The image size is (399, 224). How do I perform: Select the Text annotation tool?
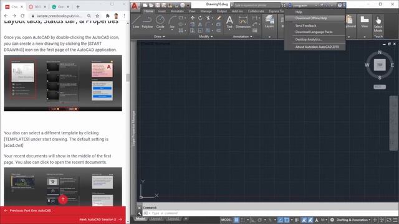point(229,22)
